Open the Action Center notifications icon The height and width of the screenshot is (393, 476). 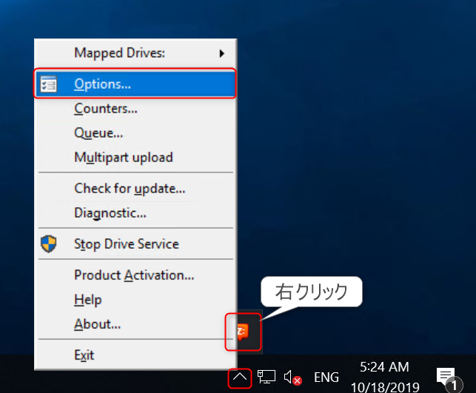[449, 378]
